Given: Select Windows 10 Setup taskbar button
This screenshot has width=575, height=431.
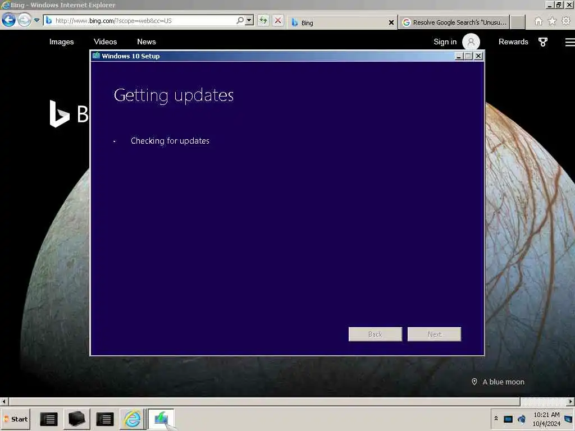Looking at the screenshot, I should [x=161, y=419].
